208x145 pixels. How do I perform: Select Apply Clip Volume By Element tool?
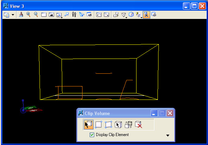coord(89,125)
